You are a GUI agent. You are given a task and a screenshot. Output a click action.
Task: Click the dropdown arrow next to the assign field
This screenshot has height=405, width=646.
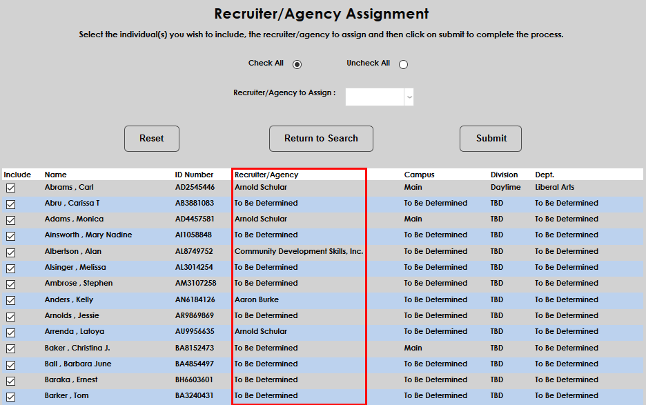[409, 97]
